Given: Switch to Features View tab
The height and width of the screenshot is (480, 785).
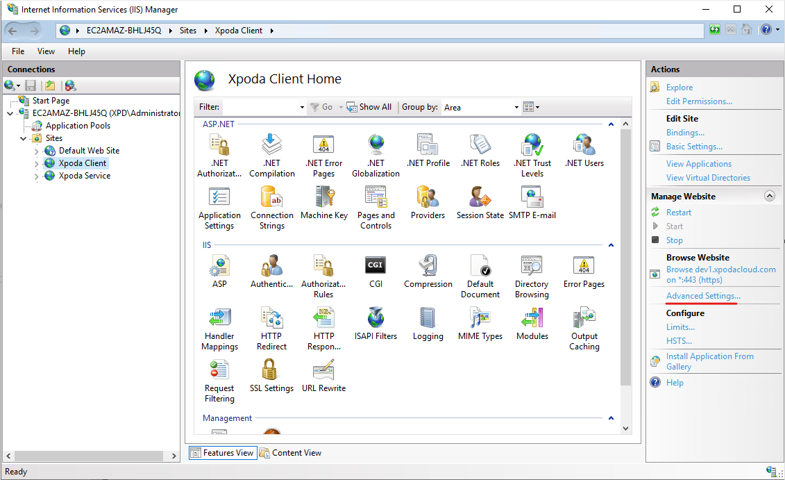Looking at the screenshot, I should coord(223,453).
